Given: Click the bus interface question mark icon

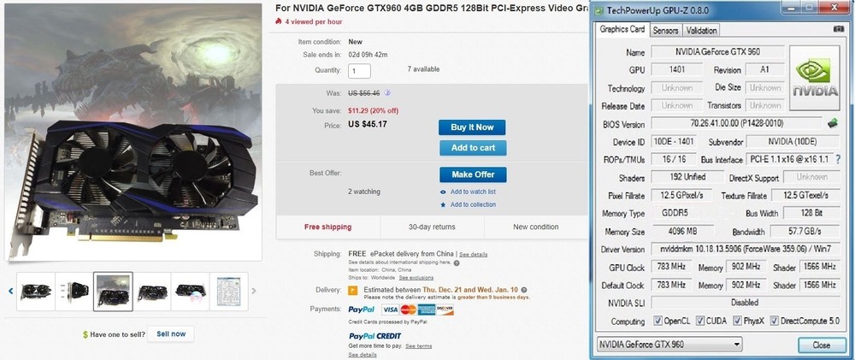Looking at the screenshot, I should coord(838,159).
